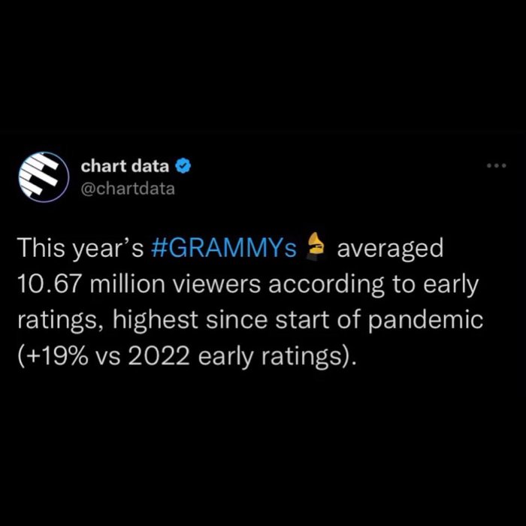Screen dimensions: 526x526
Task: Click the "10.67" figure in the tweet
Action: 49,284
